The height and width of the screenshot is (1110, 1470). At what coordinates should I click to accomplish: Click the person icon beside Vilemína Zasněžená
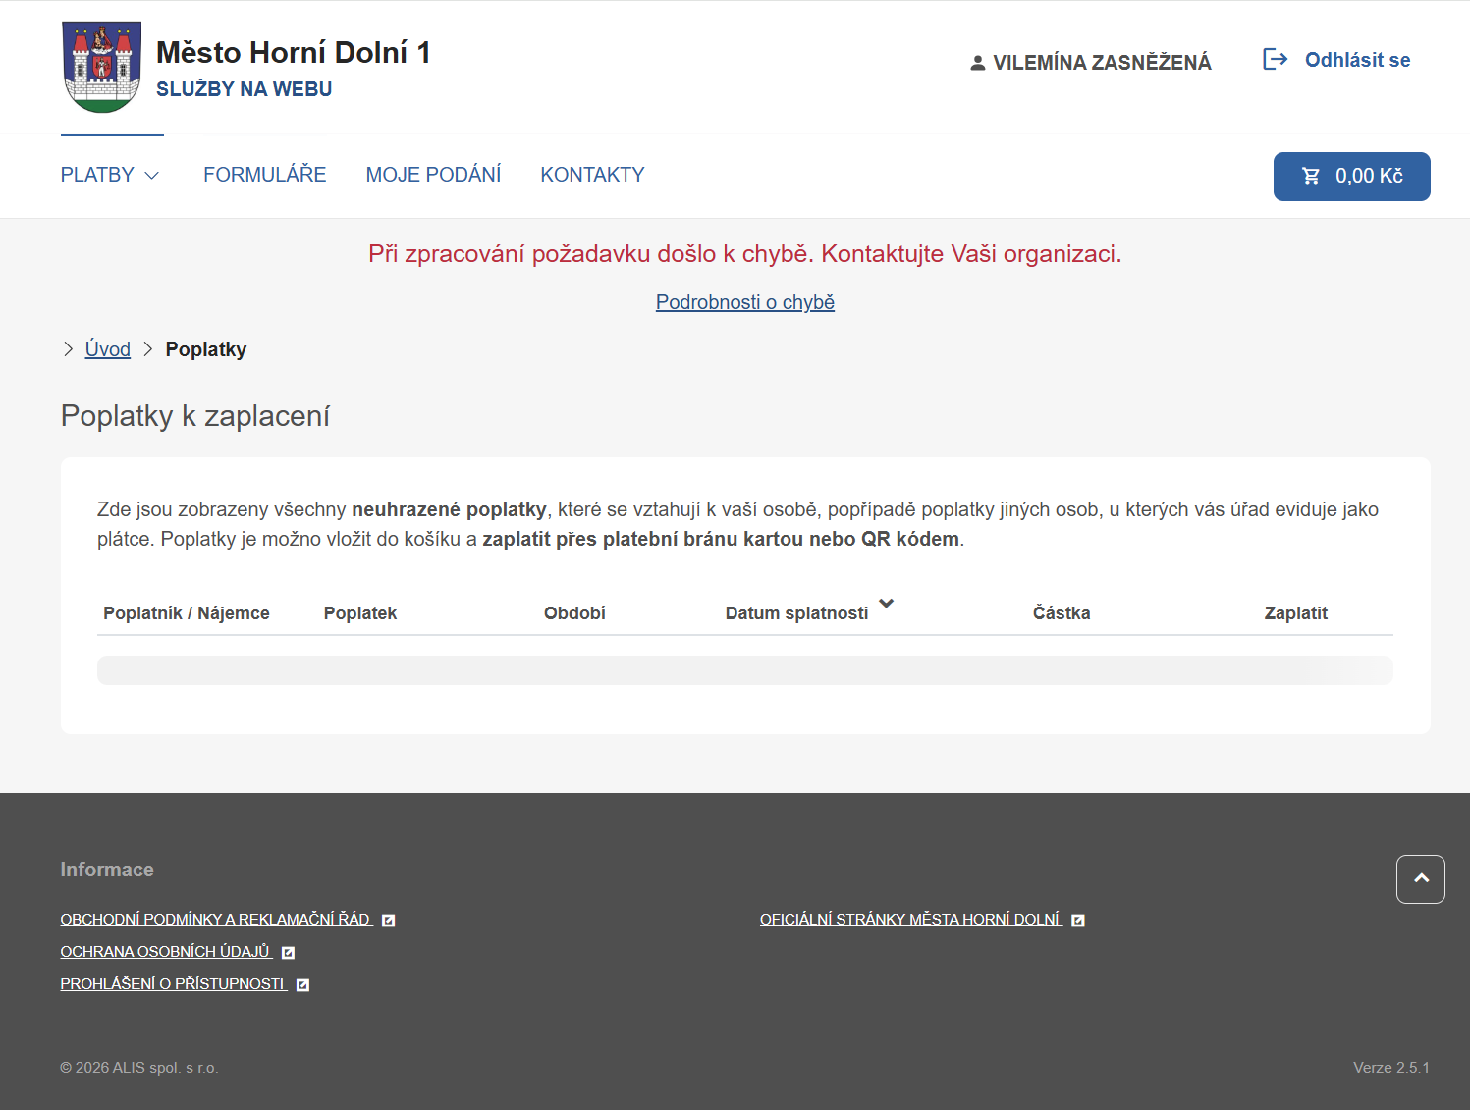(x=977, y=62)
